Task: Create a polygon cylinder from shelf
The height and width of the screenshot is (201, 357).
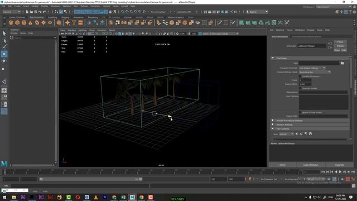Action: click(x=24, y=22)
